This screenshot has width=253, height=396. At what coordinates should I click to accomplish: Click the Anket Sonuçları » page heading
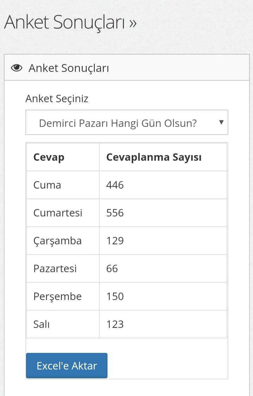70,23
